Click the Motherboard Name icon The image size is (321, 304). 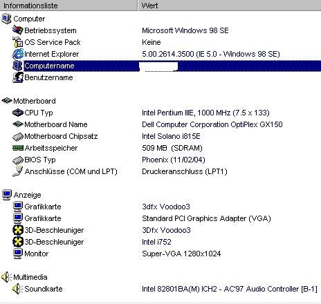pyautogui.click(x=18, y=124)
